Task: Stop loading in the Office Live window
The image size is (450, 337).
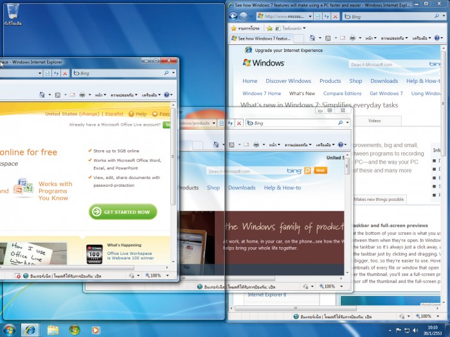Action: tap(65, 73)
